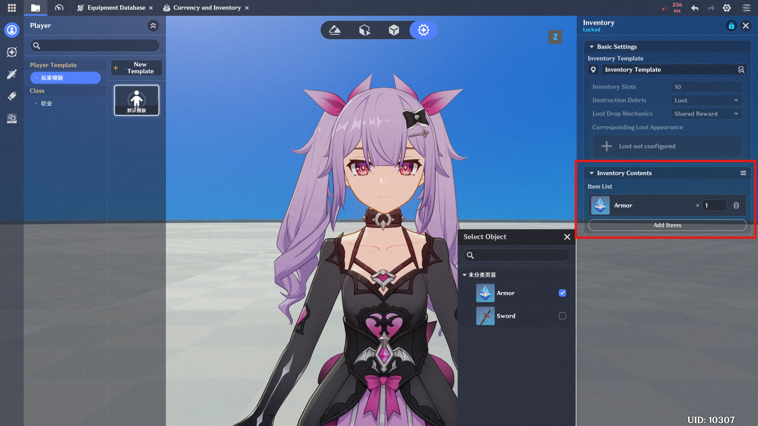Select the terrain tool in viewport toolbar
This screenshot has width=758, height=426.
(335, 30)
